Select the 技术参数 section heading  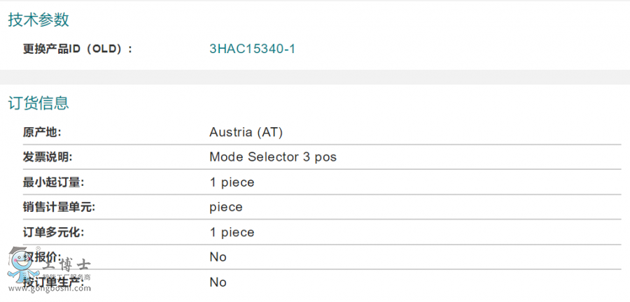pos(38,20)
